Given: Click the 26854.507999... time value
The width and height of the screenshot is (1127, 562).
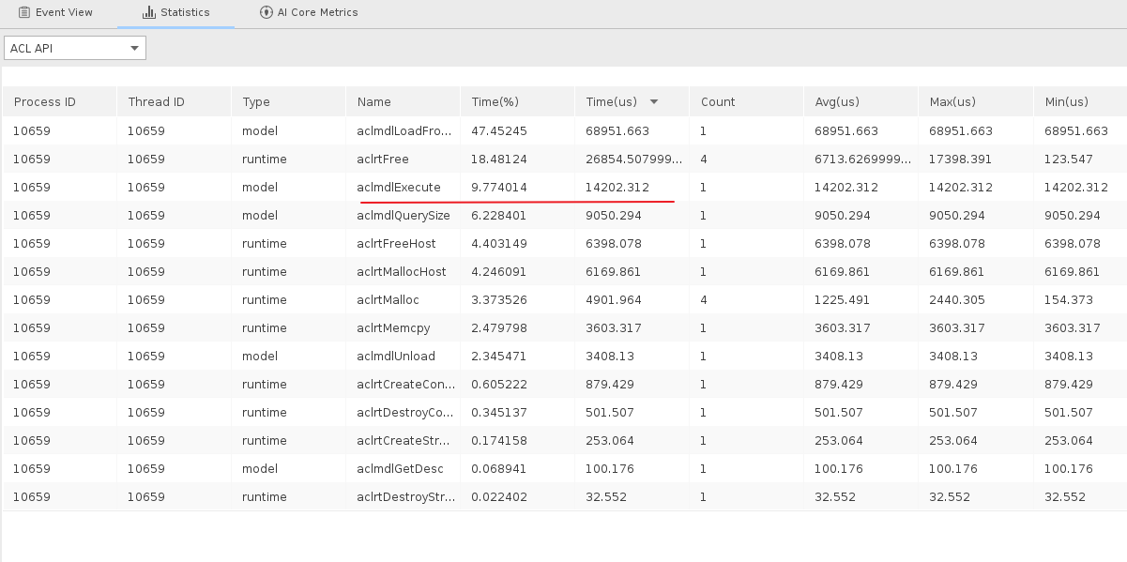Looking at the screenshot, I should point(634,159).
